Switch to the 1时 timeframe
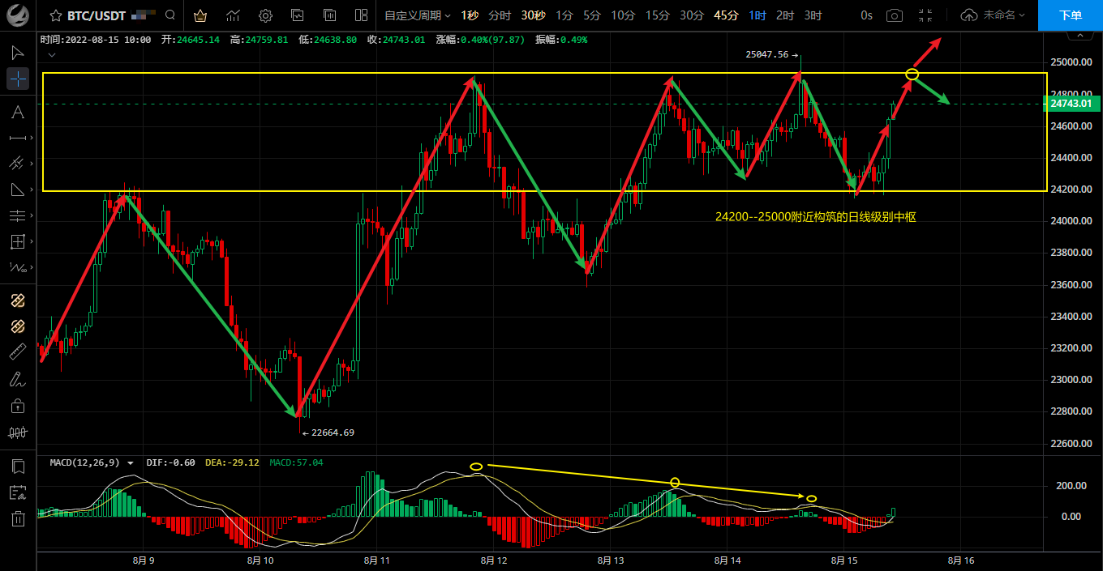The width and height of the screenshot is (1103, 571). [757, 15]
